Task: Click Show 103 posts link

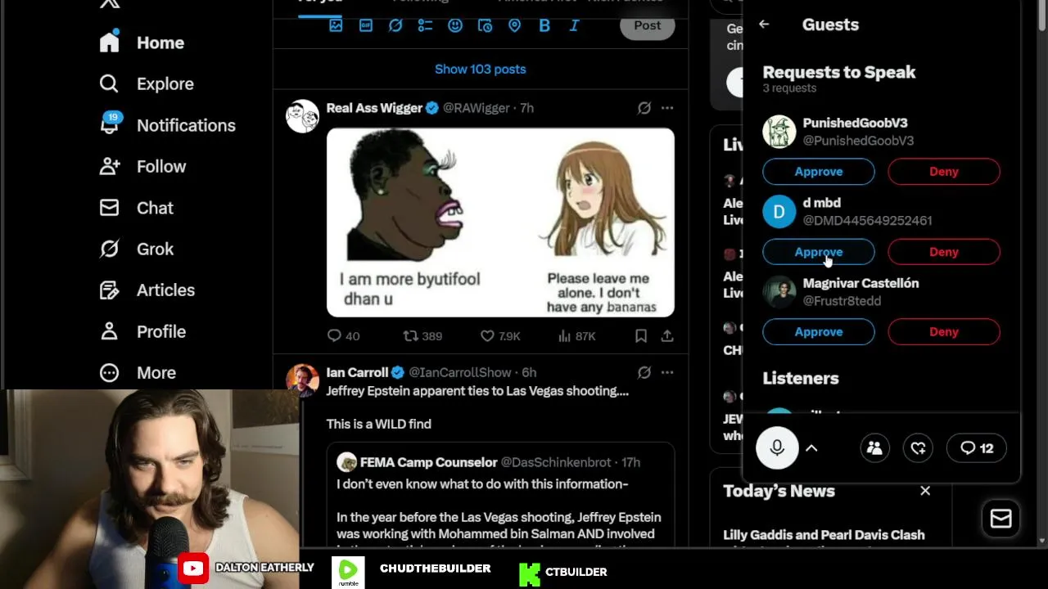Action: point(481,69)
